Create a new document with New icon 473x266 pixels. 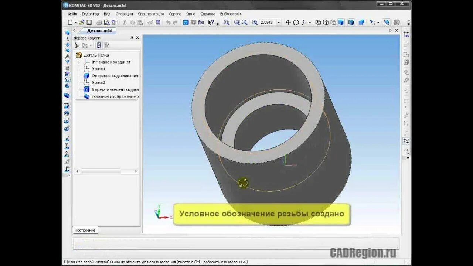click(70, 23)
